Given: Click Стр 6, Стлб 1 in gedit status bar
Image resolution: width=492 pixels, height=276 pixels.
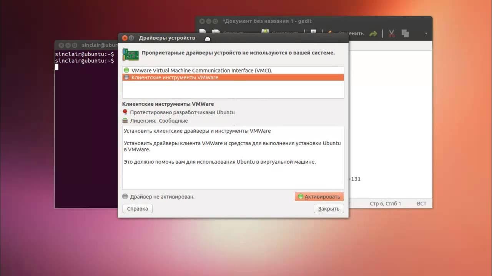Looking at the screenshot, I should point(385,204).
